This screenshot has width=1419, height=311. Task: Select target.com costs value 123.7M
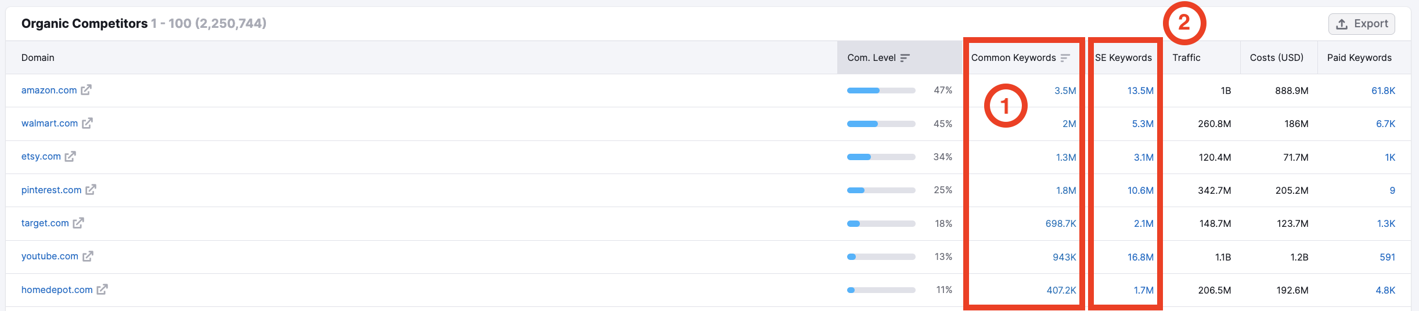[x=1292, y=223]
